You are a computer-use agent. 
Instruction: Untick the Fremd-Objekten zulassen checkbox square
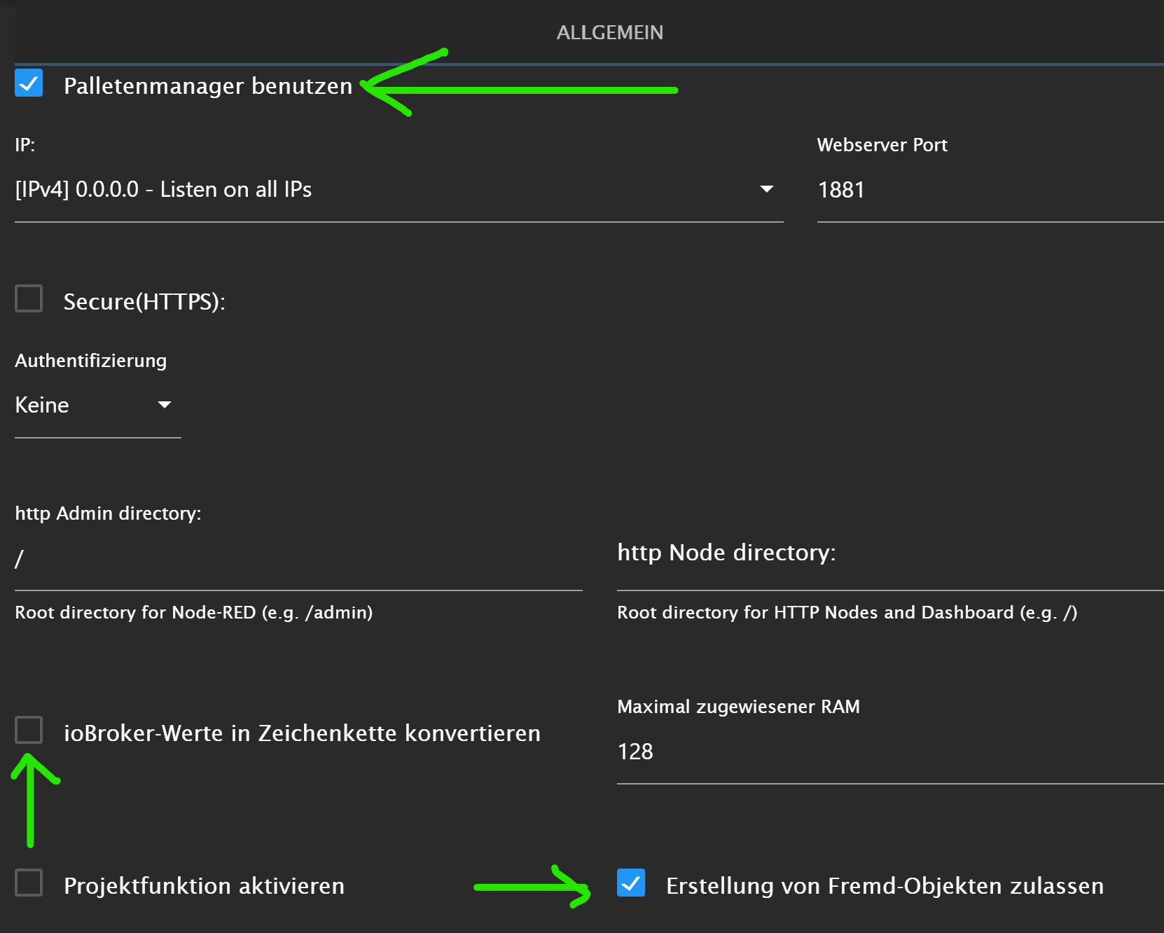(631, 883)
